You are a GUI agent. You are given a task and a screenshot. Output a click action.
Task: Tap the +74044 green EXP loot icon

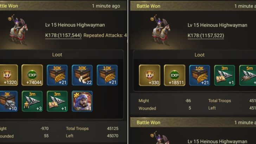[32, 75]
